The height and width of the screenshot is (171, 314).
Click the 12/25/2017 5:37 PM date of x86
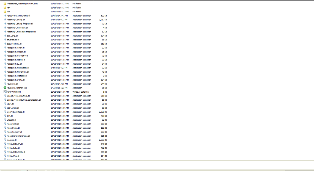coord(60,12)
